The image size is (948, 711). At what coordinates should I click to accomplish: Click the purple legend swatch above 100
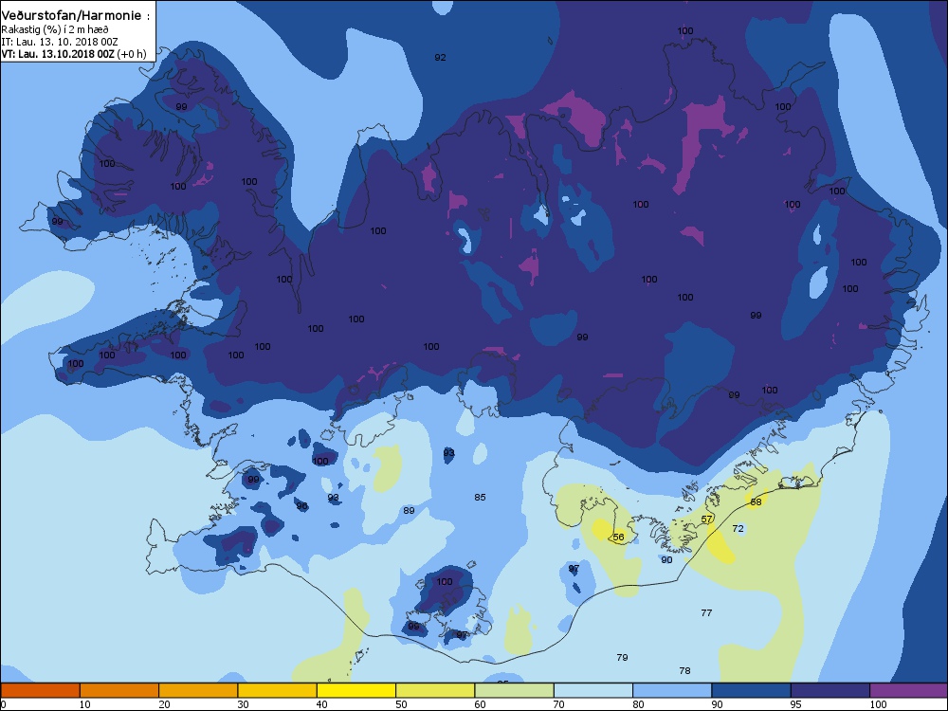909,690
